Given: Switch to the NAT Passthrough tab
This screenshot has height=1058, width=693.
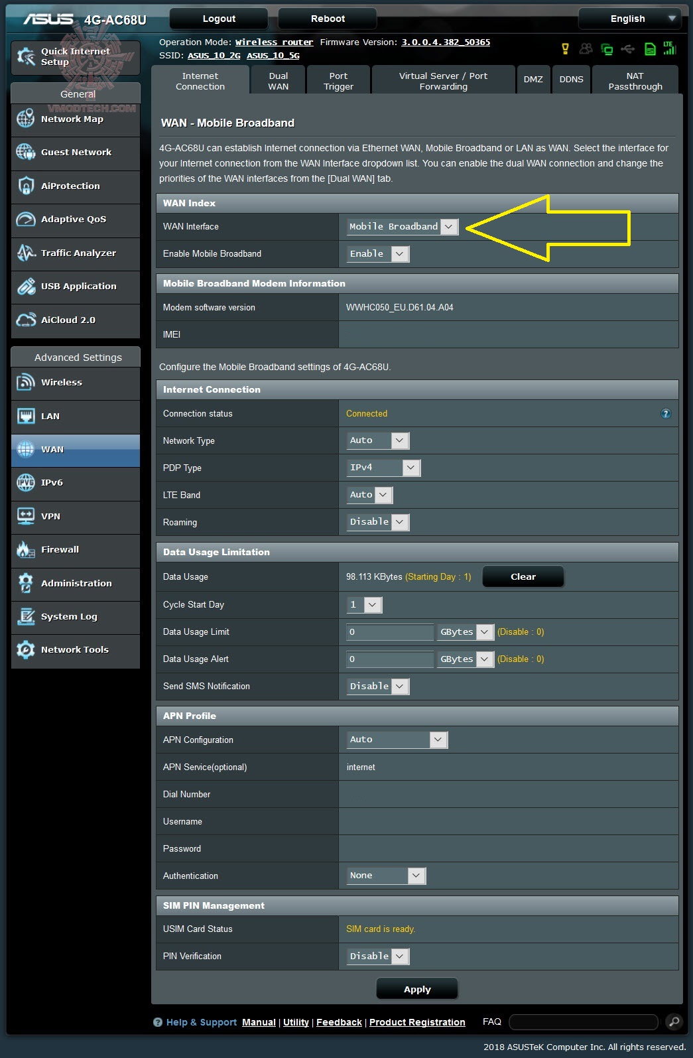Looking at the screenshot, I should click(x=635, y=81).
